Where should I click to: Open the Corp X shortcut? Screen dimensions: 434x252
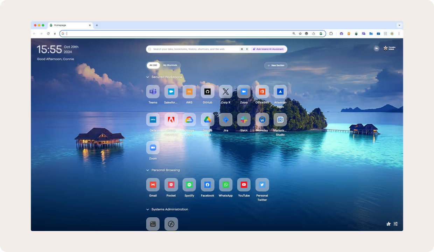tap(226, 92)
